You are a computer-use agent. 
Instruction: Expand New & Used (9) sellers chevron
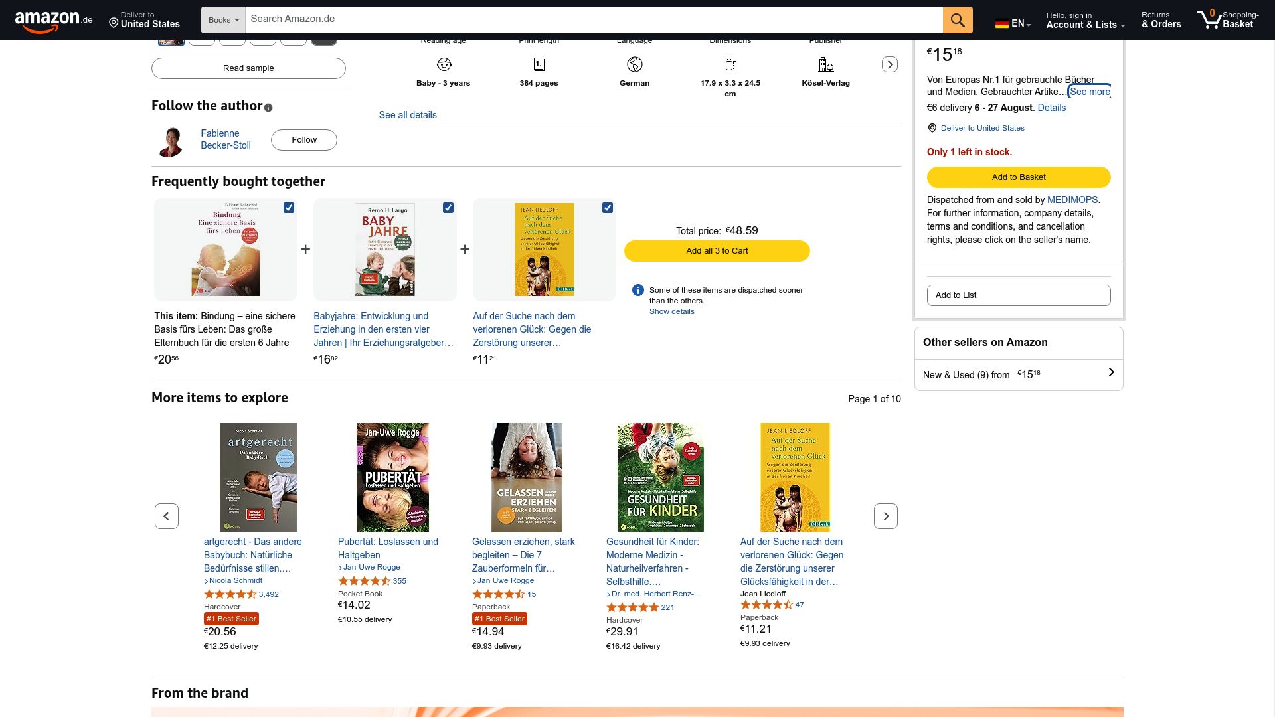(x=1111, y=372)
